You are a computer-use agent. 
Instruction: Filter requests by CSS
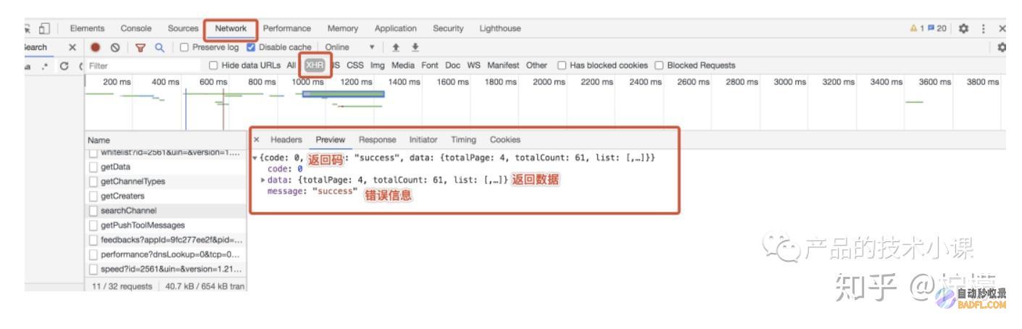click(x=355, y=66)
